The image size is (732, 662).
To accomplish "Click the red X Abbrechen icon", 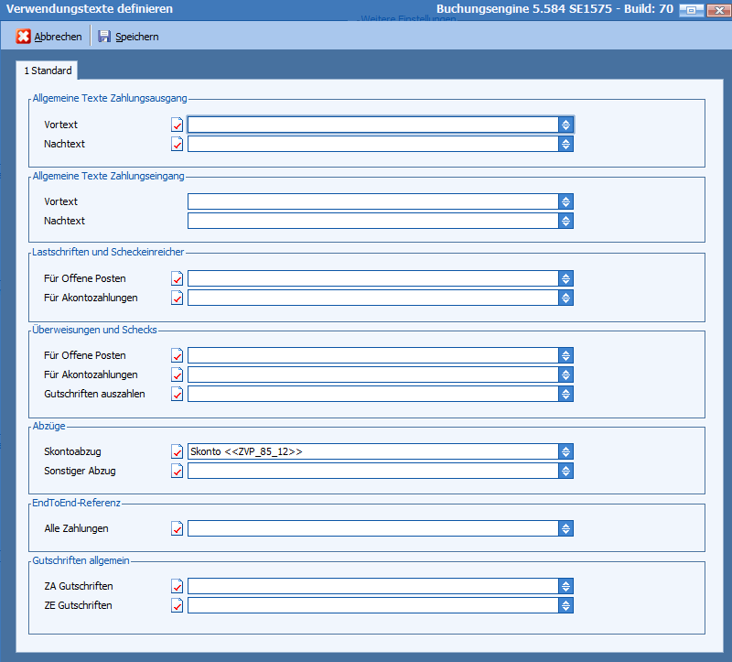I will click(24, 37).
